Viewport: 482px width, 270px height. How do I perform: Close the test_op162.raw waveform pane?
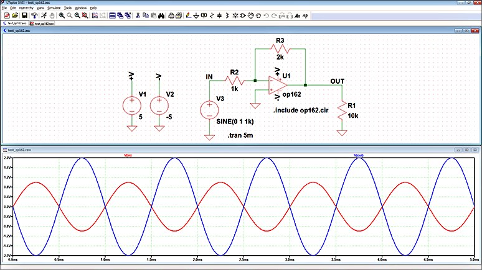pos(476,150)
